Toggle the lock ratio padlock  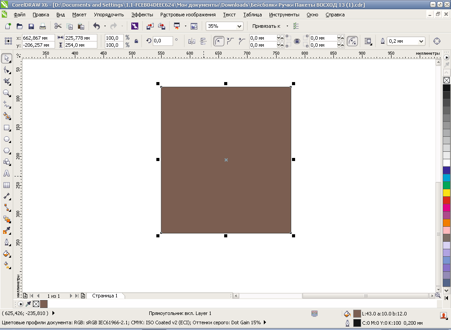(x=137, y=41)
